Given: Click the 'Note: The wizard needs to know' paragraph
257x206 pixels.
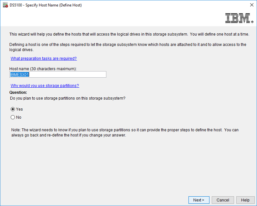Looking at the screenshot, I should [x=125, y=133].
